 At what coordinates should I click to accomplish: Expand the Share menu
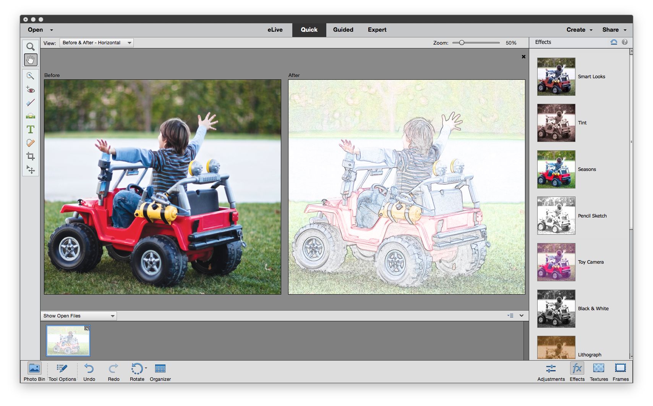614,30
